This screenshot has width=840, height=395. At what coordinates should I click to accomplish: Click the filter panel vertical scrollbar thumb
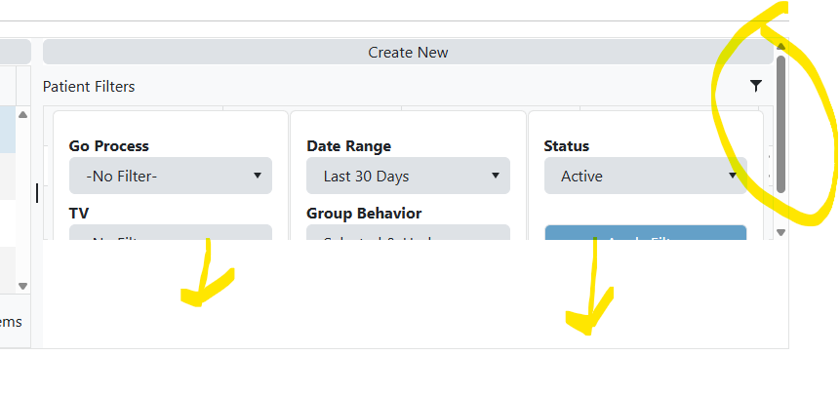(x=780, y=122)
